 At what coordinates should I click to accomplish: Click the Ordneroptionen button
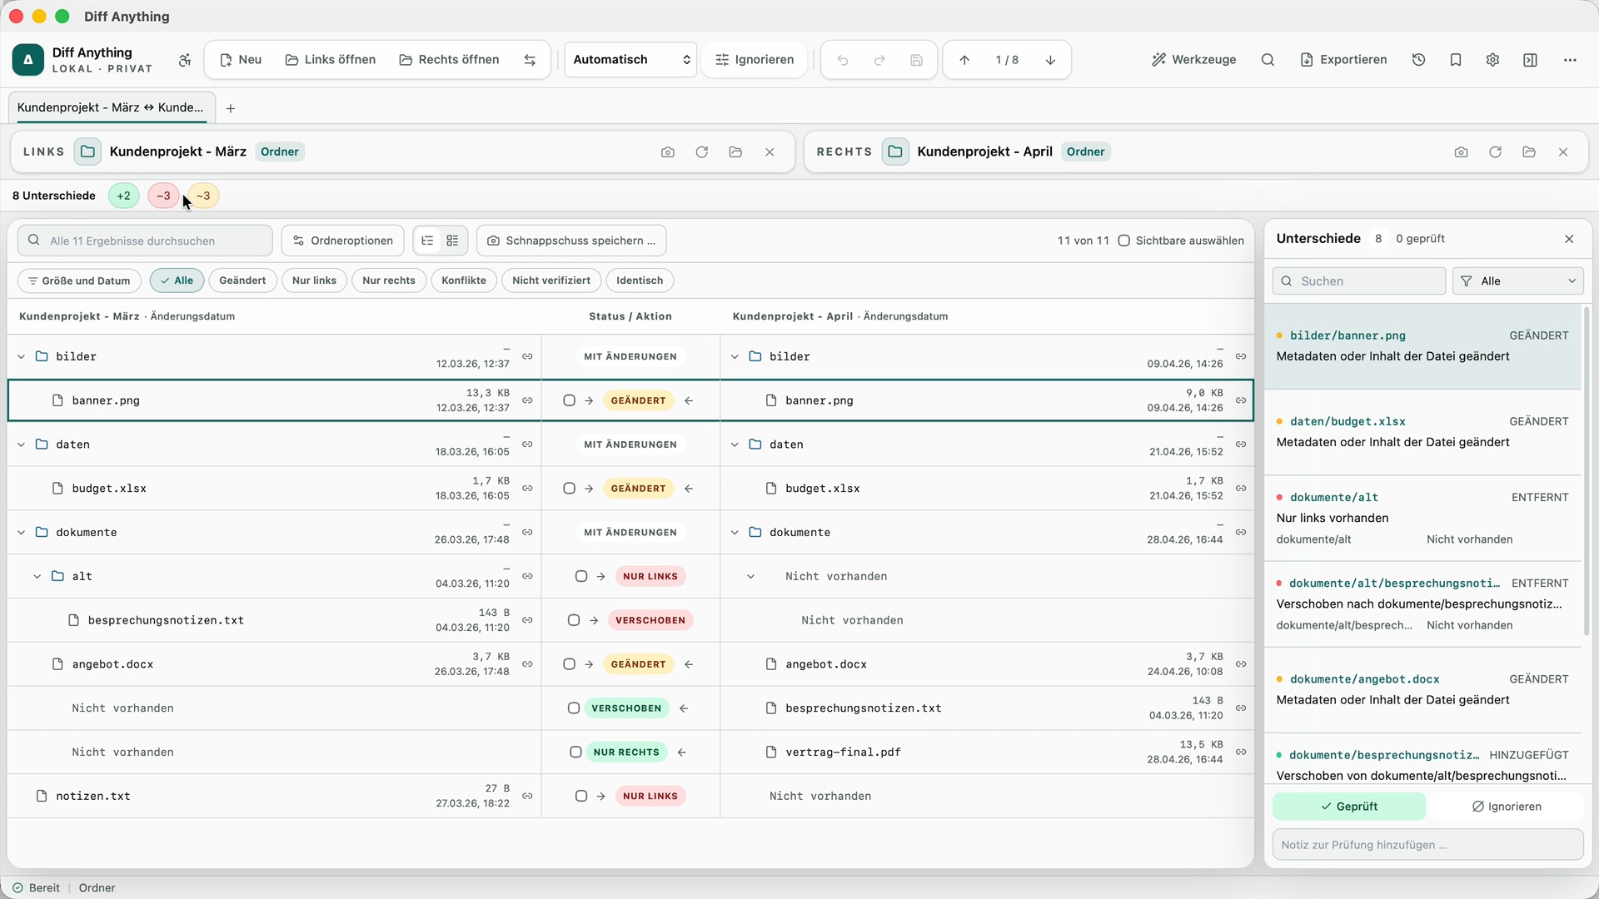[342, 241]
